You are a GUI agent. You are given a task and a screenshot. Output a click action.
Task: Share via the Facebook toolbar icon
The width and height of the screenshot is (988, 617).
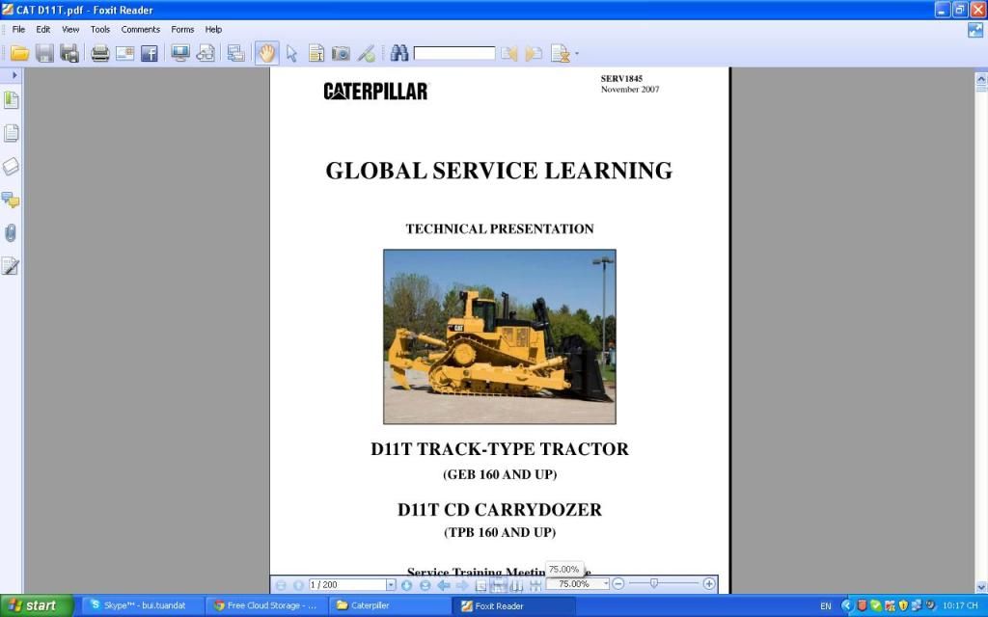click(150, 54)
